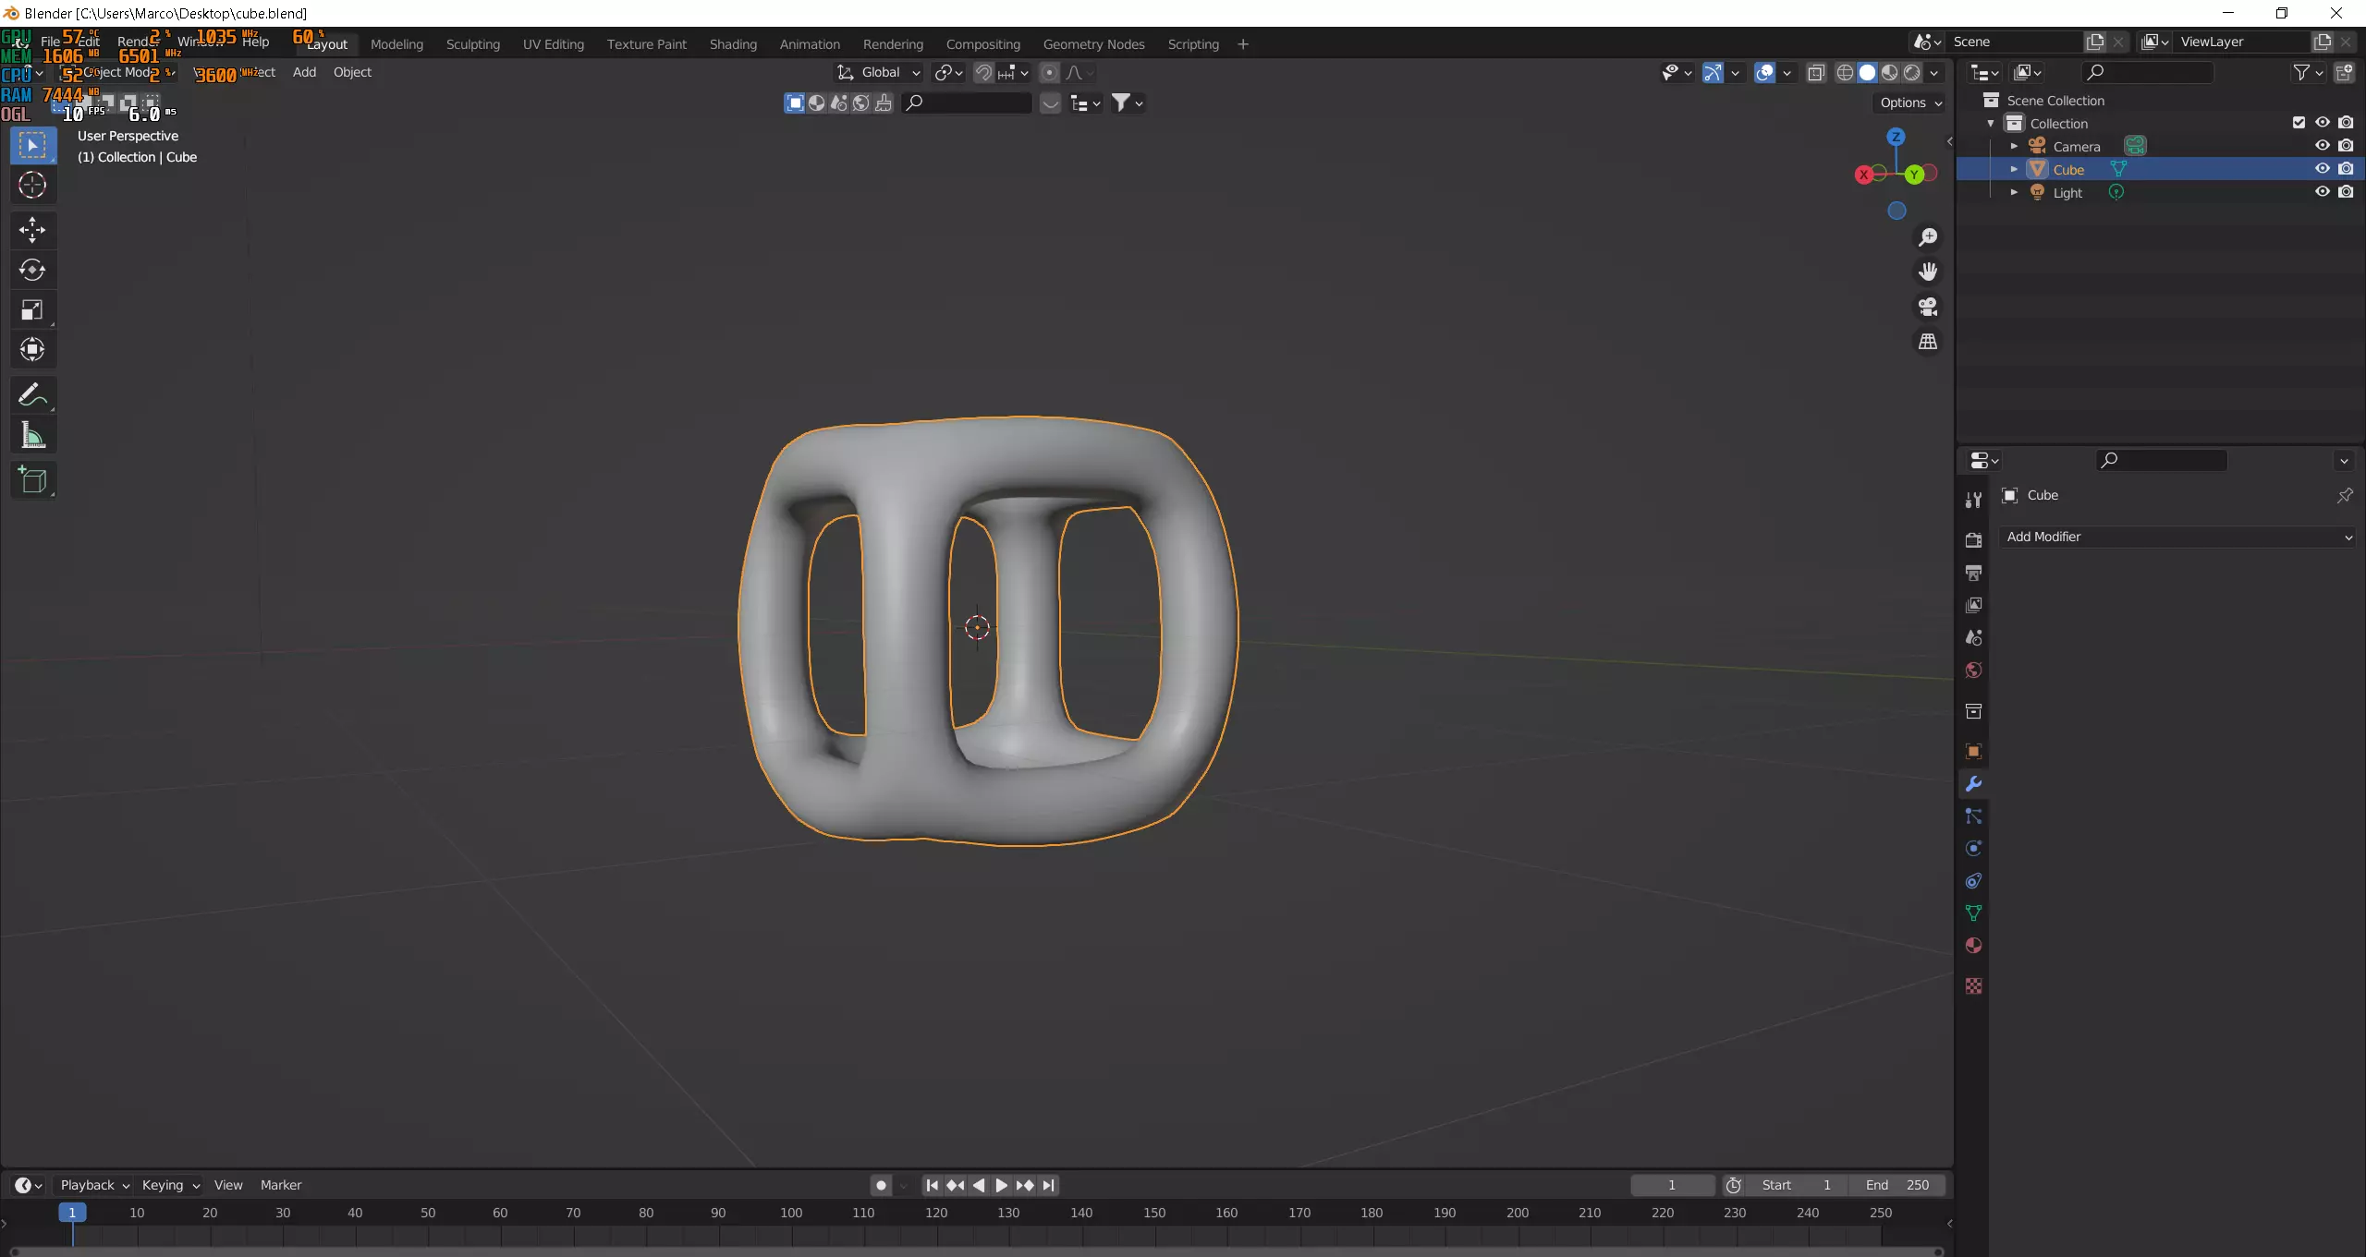Image resolution: width=2366 pixels, height=1257 pixels.
Task: Expand the Camera item in outliner
Action: [2015, 146]
